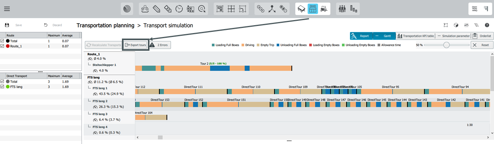Image resolution: width=494 pixels, height=144 pixels.
Task: Click the Export tours button
Action: point(135,45)
